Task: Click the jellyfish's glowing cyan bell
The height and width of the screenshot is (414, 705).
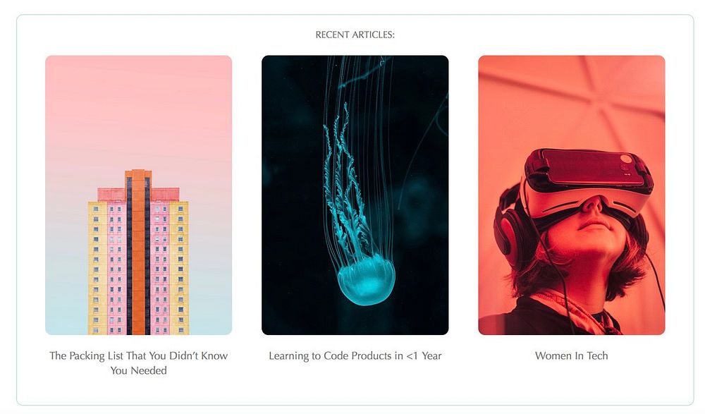Action: [366, 280]
